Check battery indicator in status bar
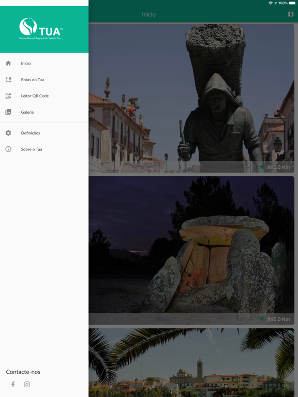 click(292, 3)
